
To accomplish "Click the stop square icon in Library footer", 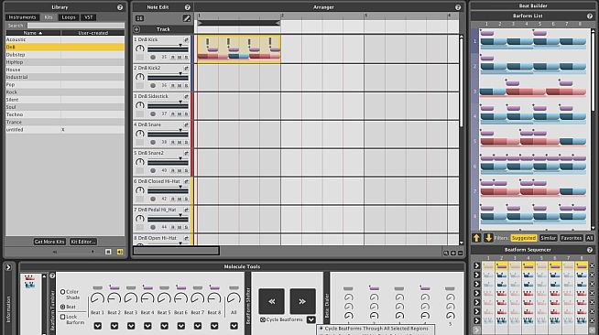I will [x=108, y=252].
